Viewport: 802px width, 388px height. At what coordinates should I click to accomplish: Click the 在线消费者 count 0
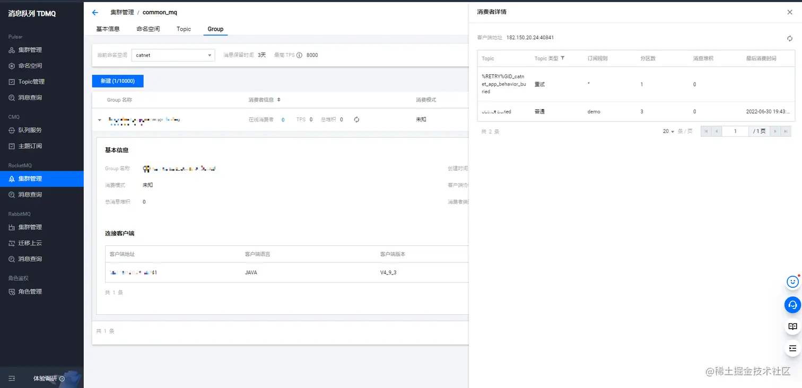tap(283, 120)
